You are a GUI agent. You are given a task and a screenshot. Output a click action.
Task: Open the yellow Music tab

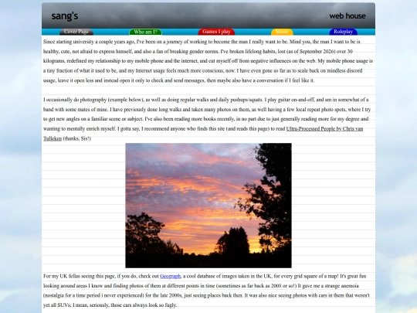[x=282, y=32]
